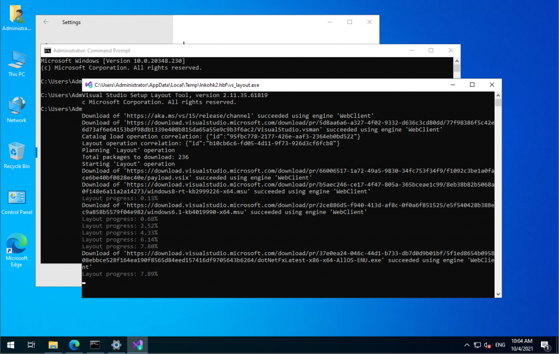The height and width of the screenshot is (354, 559).
Task: Maximize the Settings window
Action: 350,22
